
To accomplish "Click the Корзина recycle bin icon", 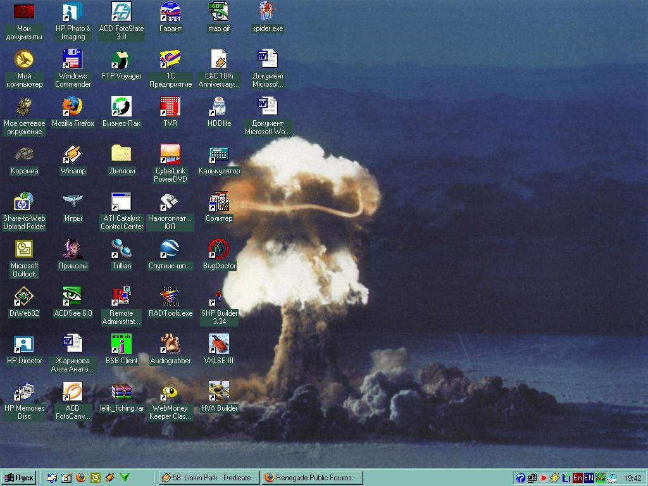I will tap(24, 154).
